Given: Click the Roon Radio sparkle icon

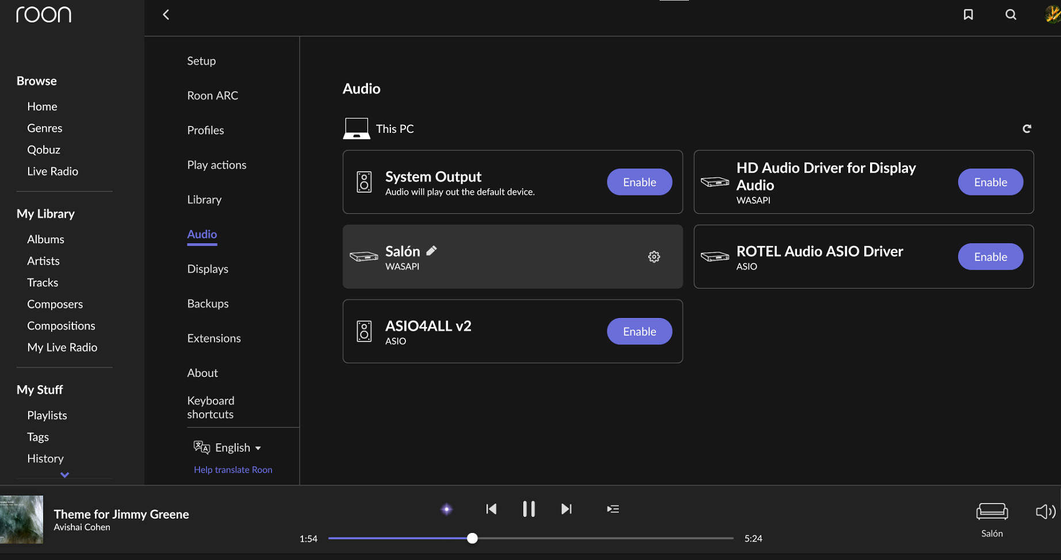Looking at the screenshot, I should click(x=446, y=509).
